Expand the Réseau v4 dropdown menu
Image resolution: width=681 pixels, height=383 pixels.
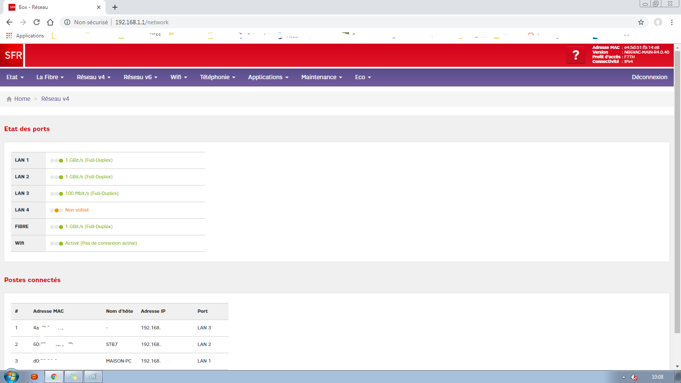[94, 77]
